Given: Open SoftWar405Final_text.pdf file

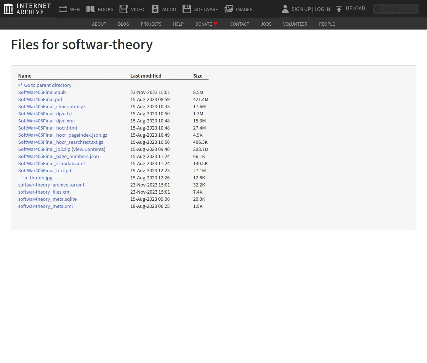Looking at the screenshot, I should [x=46, y=170].
